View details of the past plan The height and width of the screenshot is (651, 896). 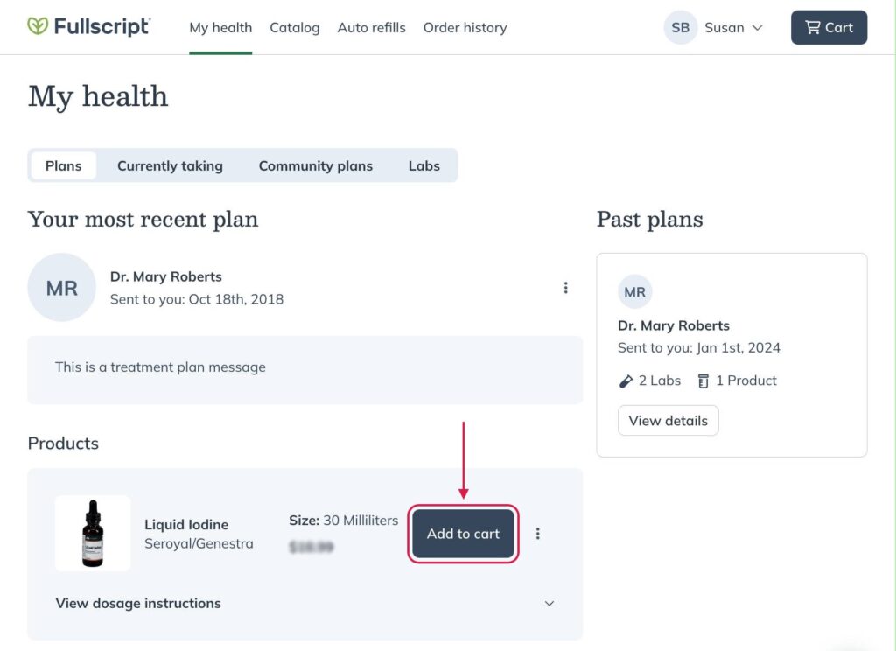(x=668, y=420)
